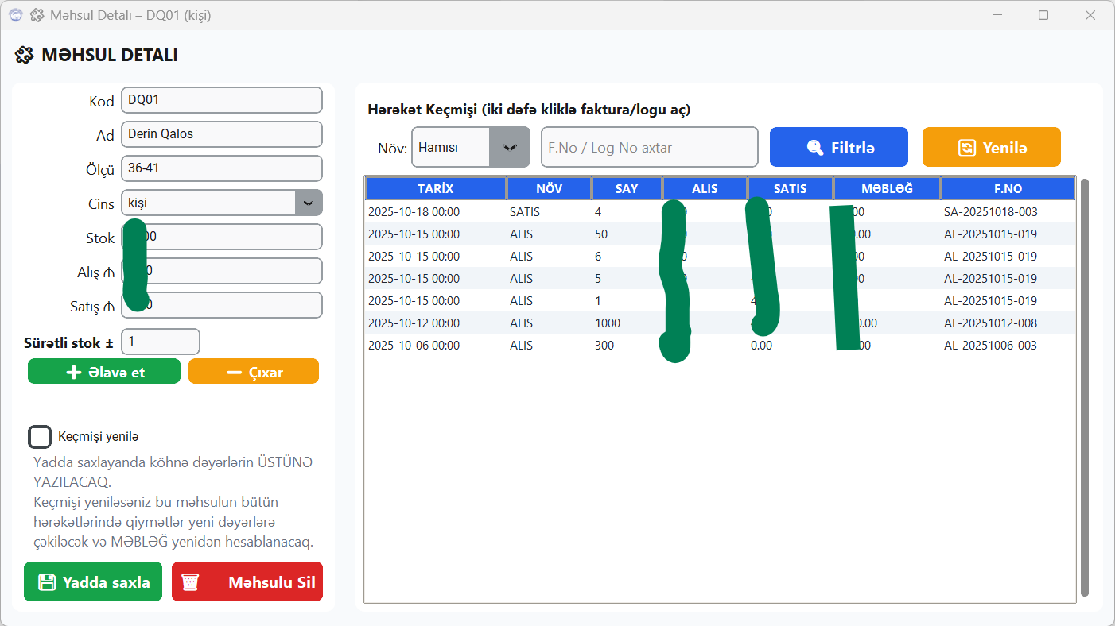This screenshot has height=626, width=1115.
Task: Click the minus icon on Çıxar button
Action: click(x=234, y=373)
